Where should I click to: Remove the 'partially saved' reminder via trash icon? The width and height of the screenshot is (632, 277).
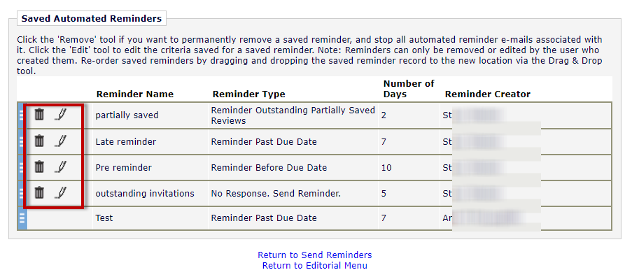[x=39, y=115]
